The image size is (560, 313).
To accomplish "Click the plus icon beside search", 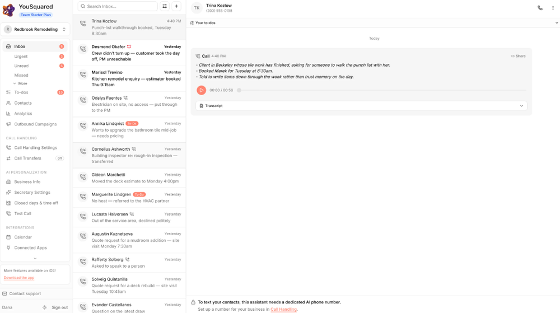I will point(176,6).
